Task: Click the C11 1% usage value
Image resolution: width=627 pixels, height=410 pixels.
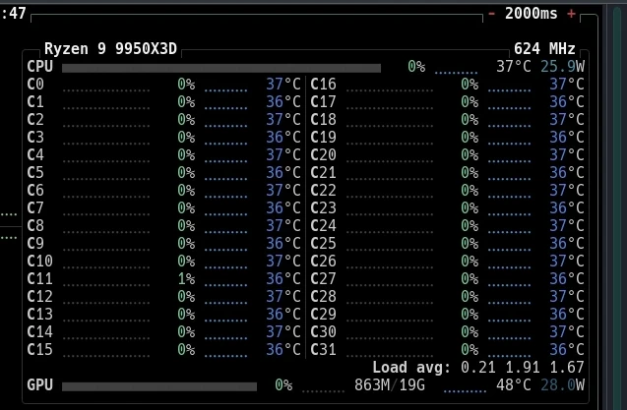Action: click(x=186, y=278)
